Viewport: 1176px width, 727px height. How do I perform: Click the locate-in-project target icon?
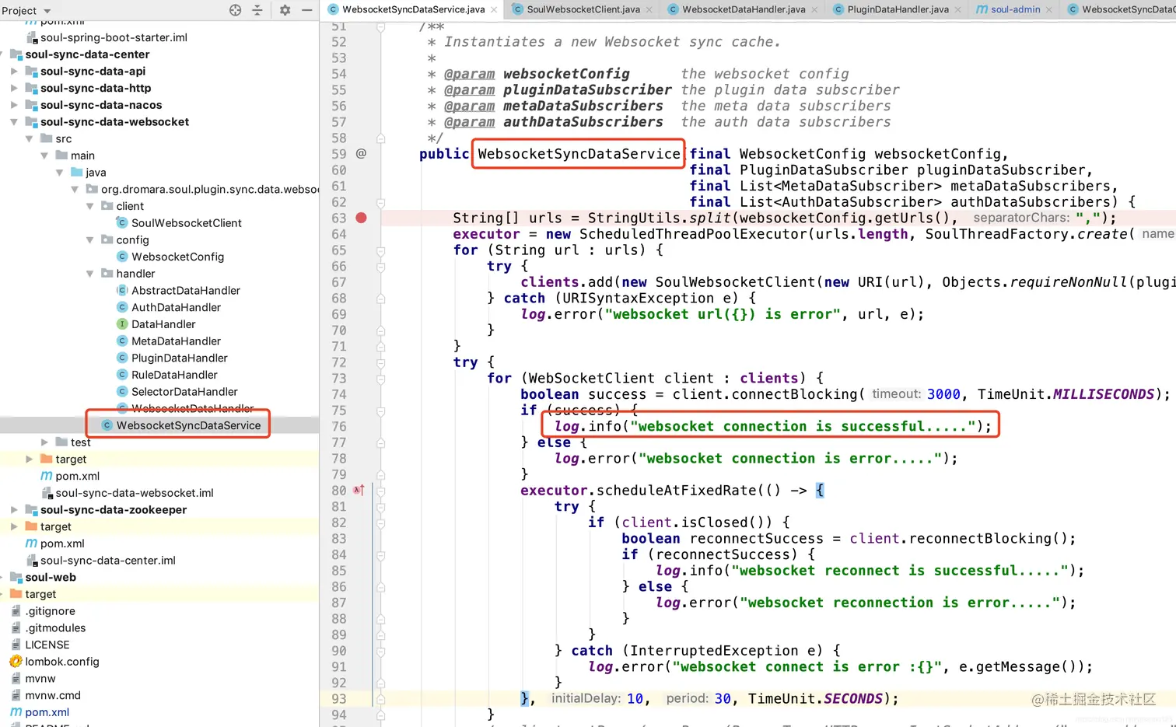(x=236, y=10)
